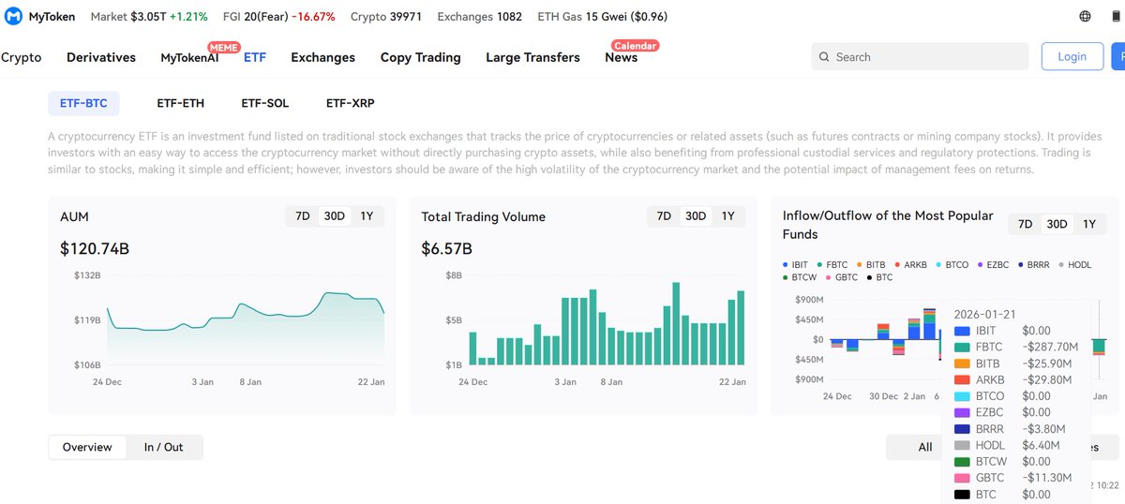Toggle the BITB legend entry
Image resolution: width=1125 pixels, height=504 pixels.
pos(871,265)
